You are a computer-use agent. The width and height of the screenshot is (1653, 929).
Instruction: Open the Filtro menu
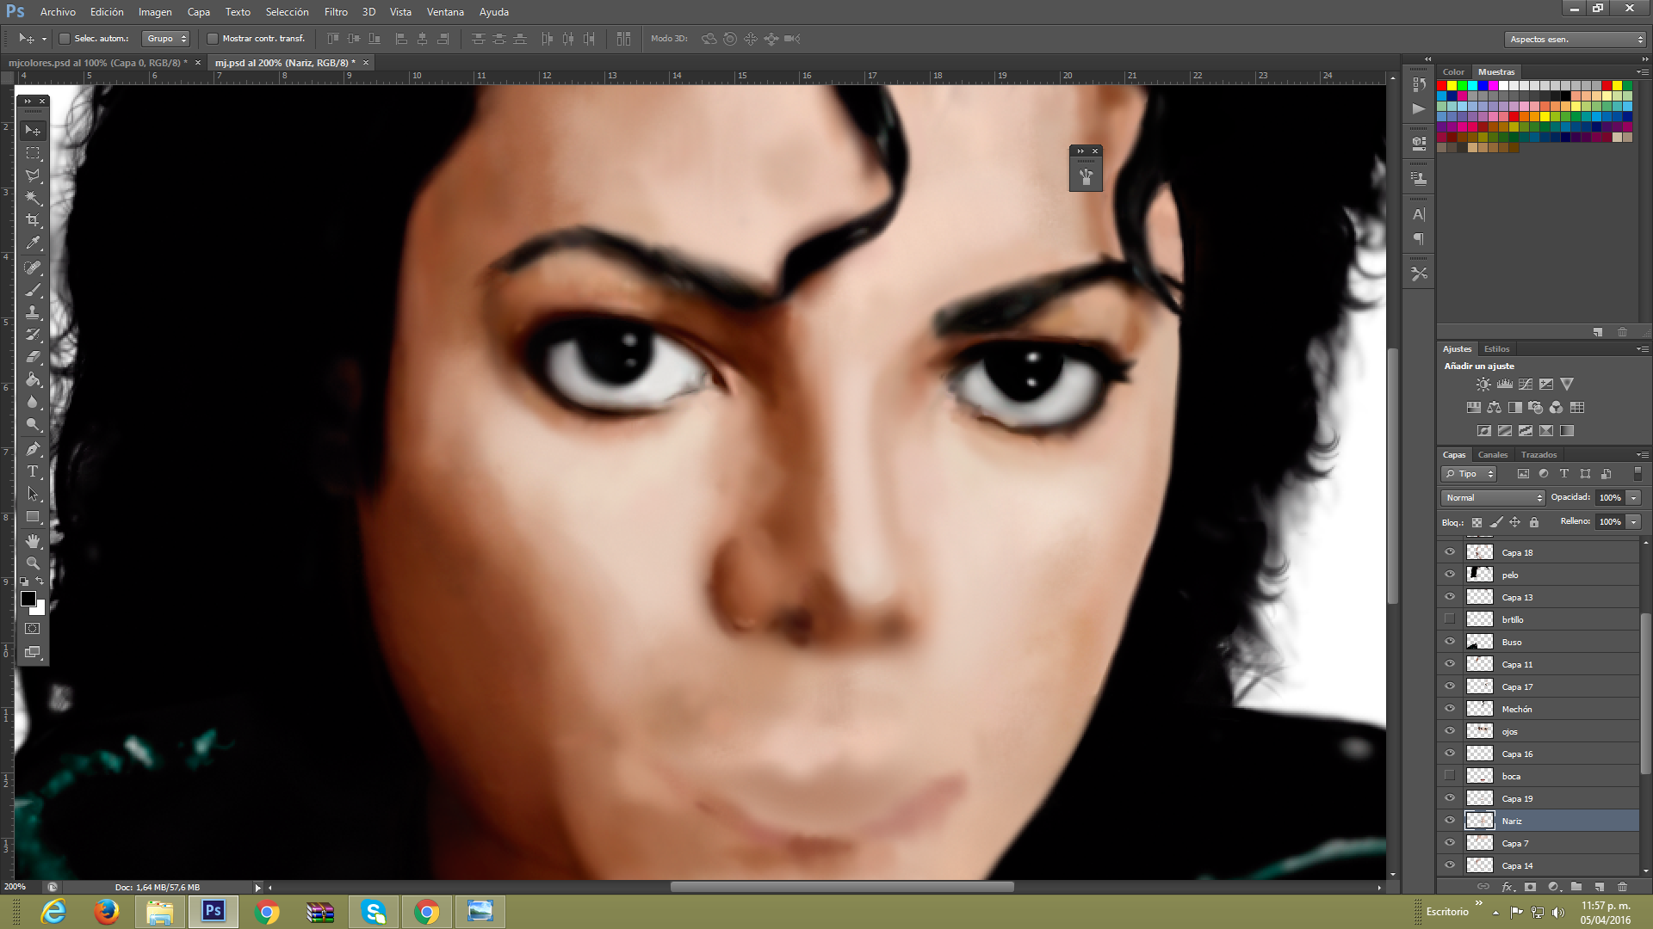[x=336, y=12]
